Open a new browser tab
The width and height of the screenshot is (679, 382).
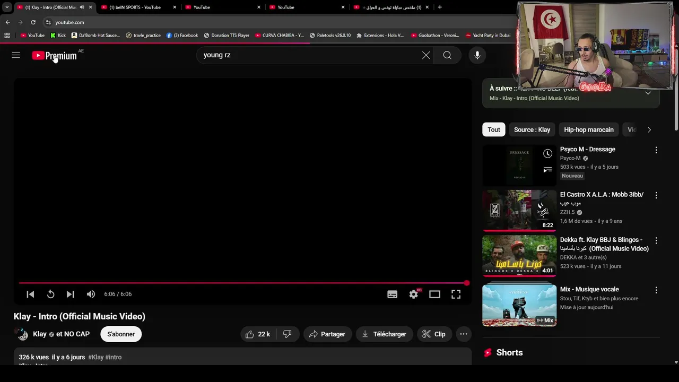tap(440, 7)
